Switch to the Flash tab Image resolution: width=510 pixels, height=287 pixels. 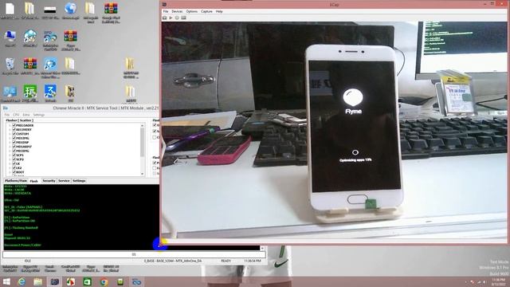pos(33,181)
